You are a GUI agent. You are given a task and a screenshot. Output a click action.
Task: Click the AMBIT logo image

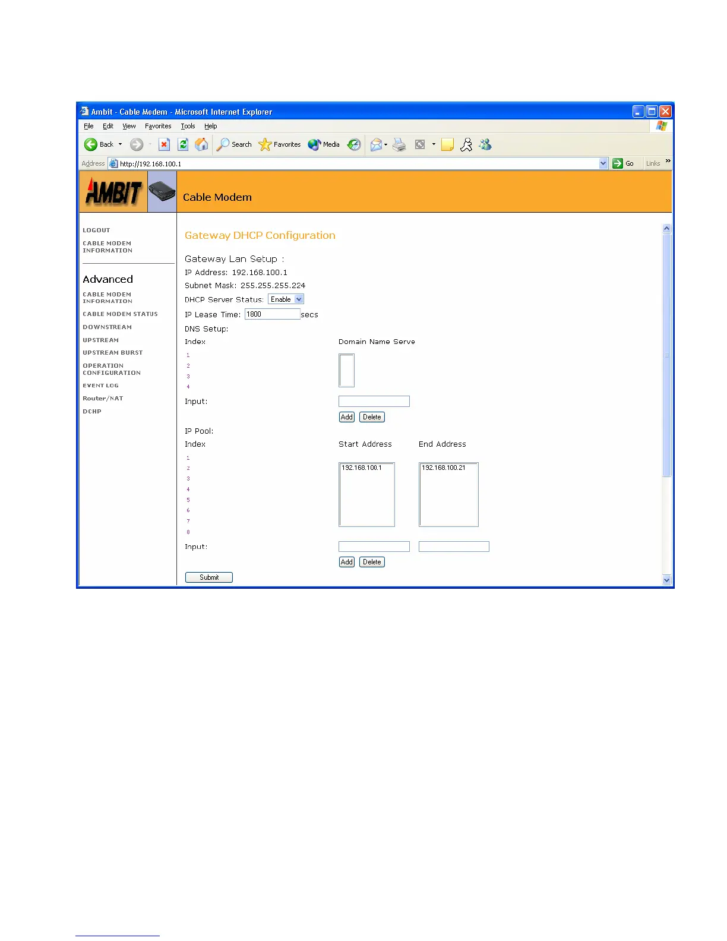113,192
